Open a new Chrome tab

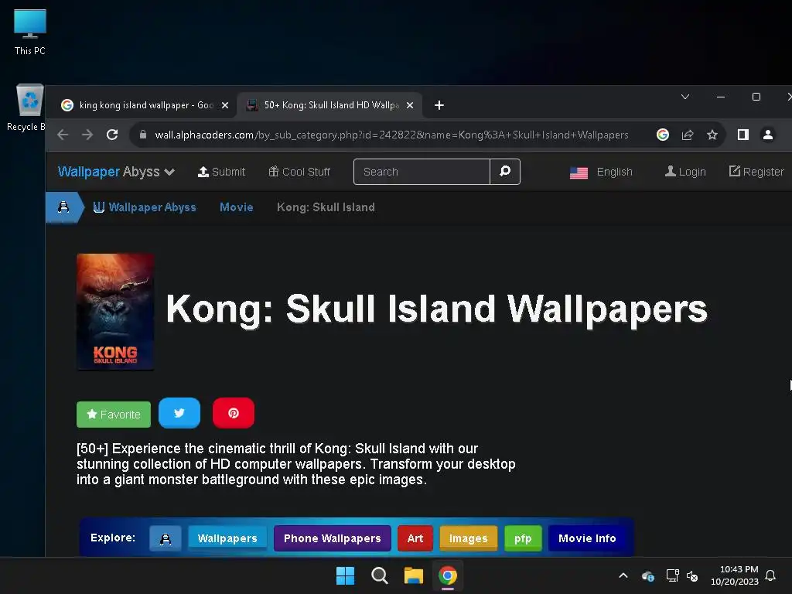[439, 105]
